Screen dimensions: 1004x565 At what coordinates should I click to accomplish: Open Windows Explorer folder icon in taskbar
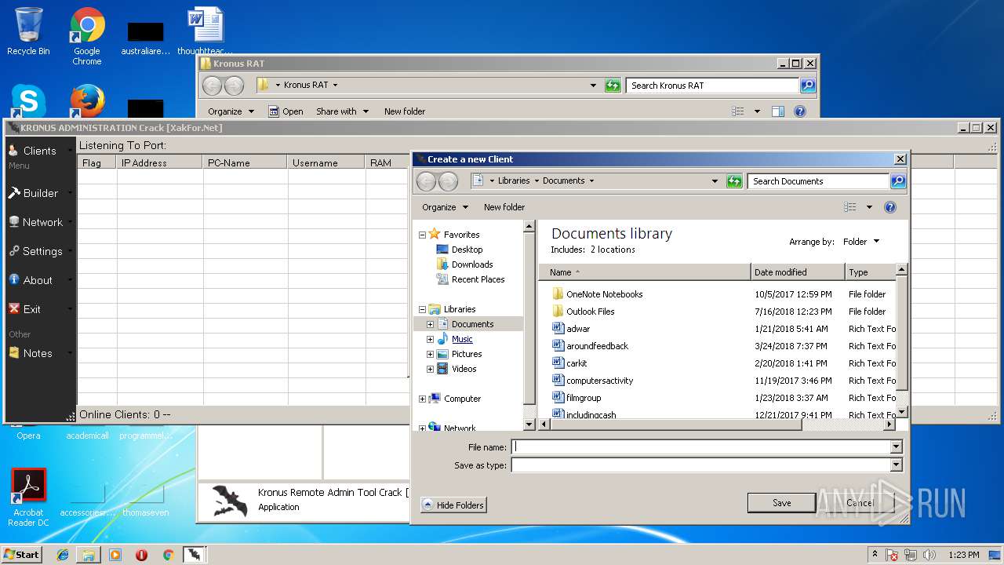click(x=89, y=555)
